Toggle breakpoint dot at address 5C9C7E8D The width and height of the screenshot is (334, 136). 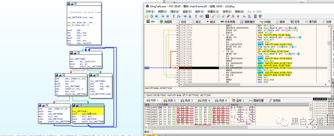click(177, 44)
